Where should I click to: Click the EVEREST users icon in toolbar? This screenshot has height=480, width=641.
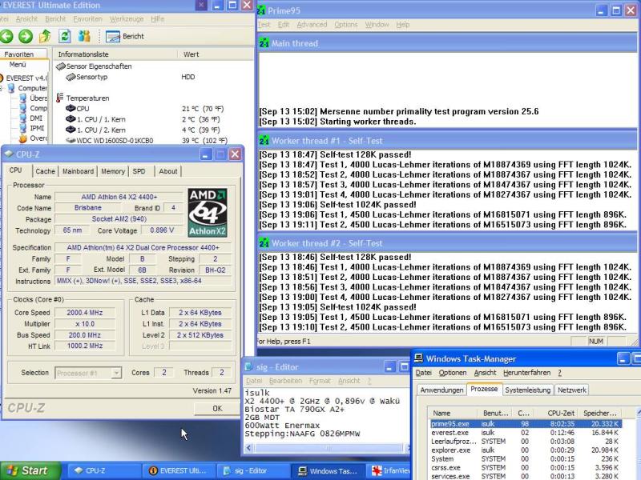84,36
